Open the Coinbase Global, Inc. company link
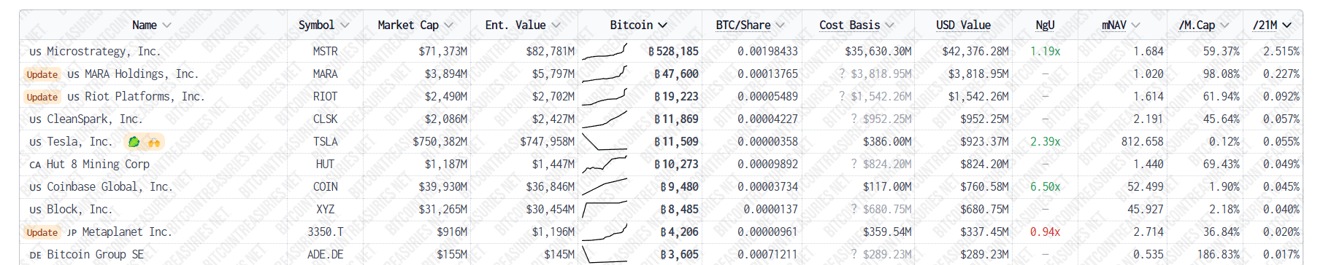The width and height of the screenshot is (1323, 265). pos(110,186)
